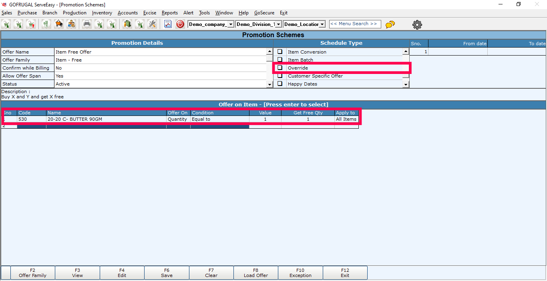Click the Apply to cell 'All Items'
Image resolution: width=547 pixels, height=281 pixels.
[346, 119]
